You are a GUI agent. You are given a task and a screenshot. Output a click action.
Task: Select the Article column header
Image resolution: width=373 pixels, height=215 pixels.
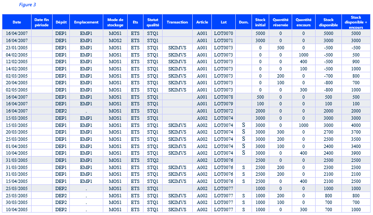pos(202,22)
